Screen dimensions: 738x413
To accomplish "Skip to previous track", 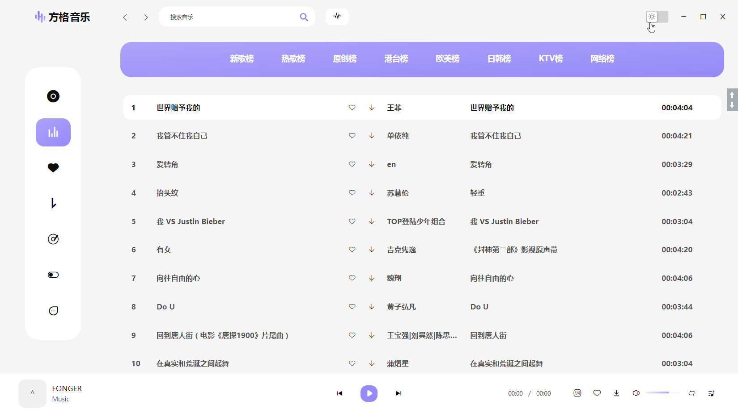I will click(x=339, y=393).
